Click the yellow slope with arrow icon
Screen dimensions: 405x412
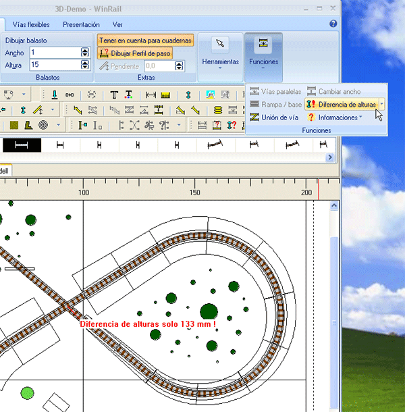click(38, 110)
